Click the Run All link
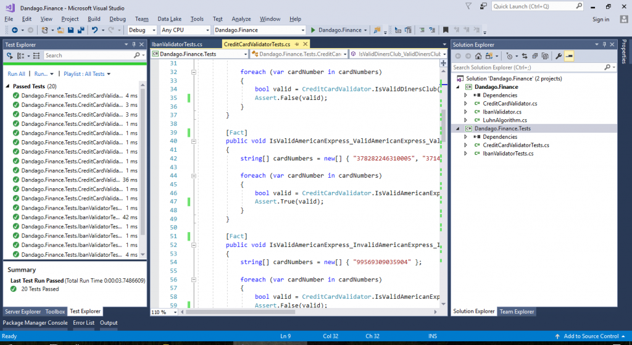 tap(16, 74)
